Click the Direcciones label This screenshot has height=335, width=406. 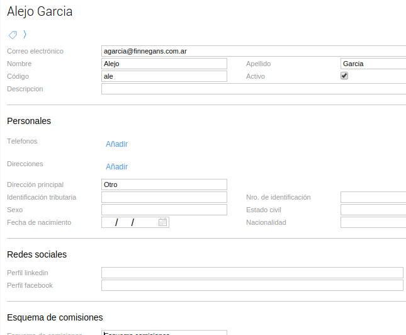[x=25, y=164]
